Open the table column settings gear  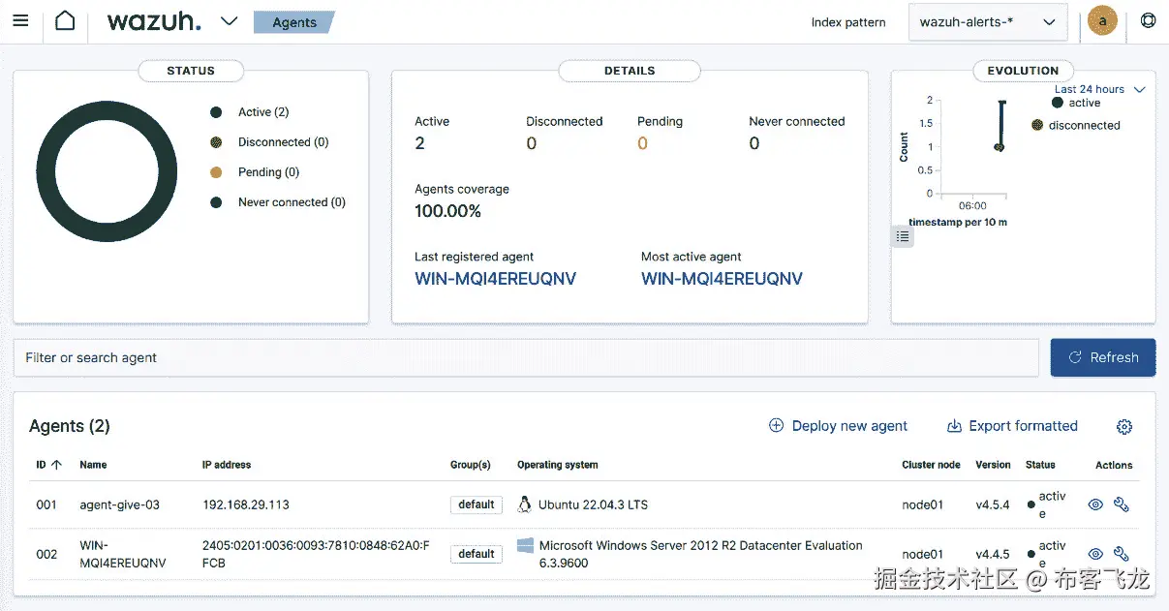tap(1124, 427)
